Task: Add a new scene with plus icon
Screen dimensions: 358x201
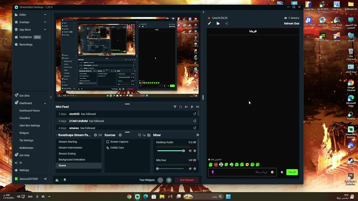Action: (95, 135)
